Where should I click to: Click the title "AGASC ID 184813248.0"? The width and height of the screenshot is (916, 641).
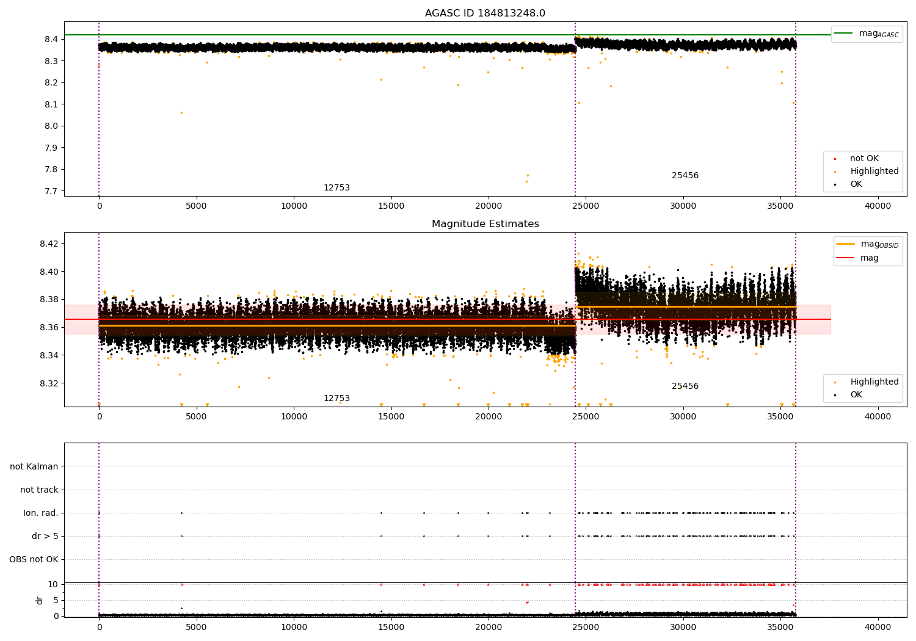[x=485, y=13]
